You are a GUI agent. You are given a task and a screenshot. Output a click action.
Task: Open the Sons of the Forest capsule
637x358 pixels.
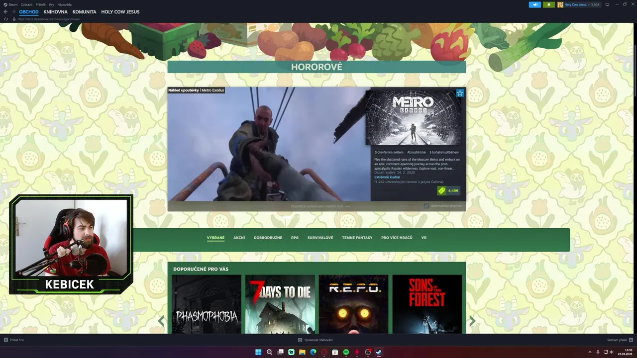[427, 304]
